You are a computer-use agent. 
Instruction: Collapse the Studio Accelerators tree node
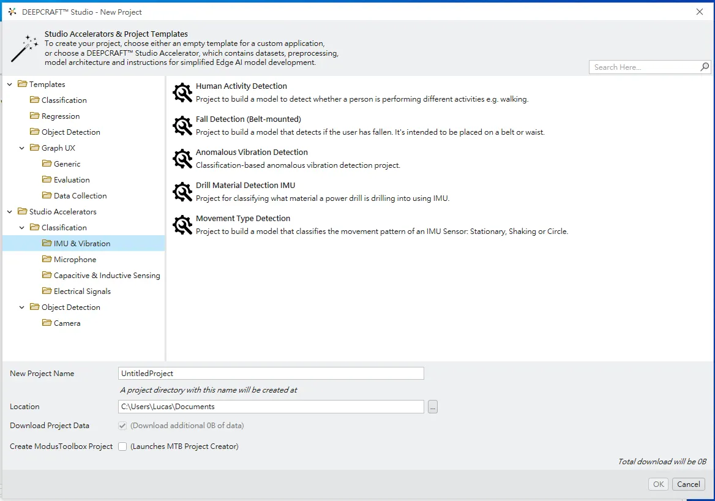tap(10, 212)
